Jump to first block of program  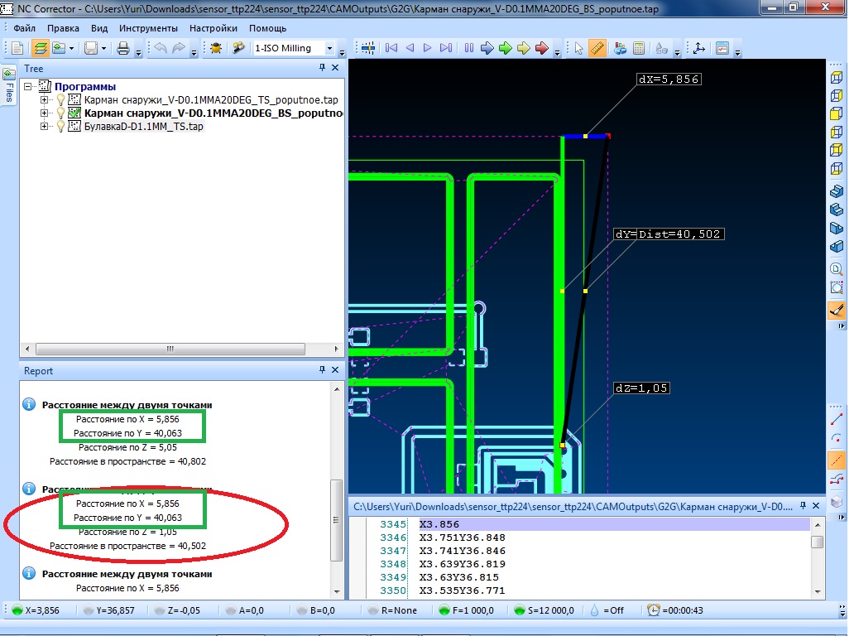(x=391, y=49)
